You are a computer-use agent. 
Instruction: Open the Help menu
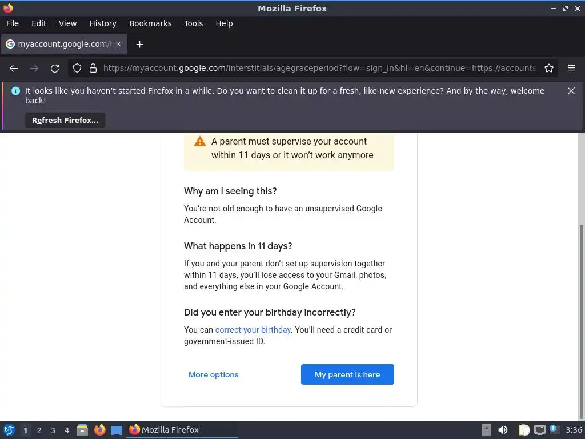click(224, 23)
